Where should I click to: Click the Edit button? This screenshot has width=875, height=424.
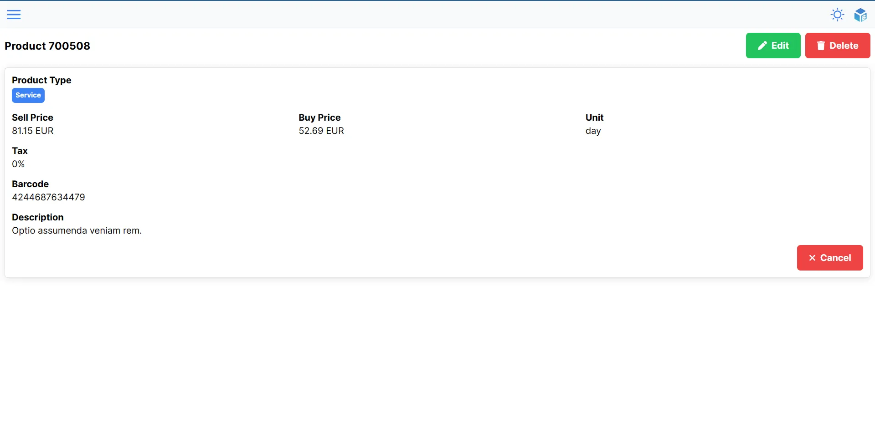[773, 46]
